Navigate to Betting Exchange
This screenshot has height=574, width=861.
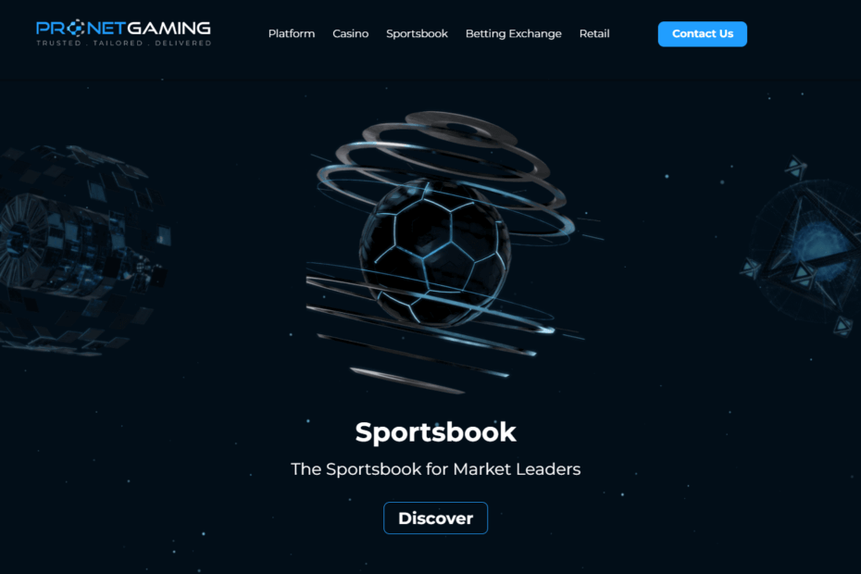pyautogui.click(x=514, y=33)
